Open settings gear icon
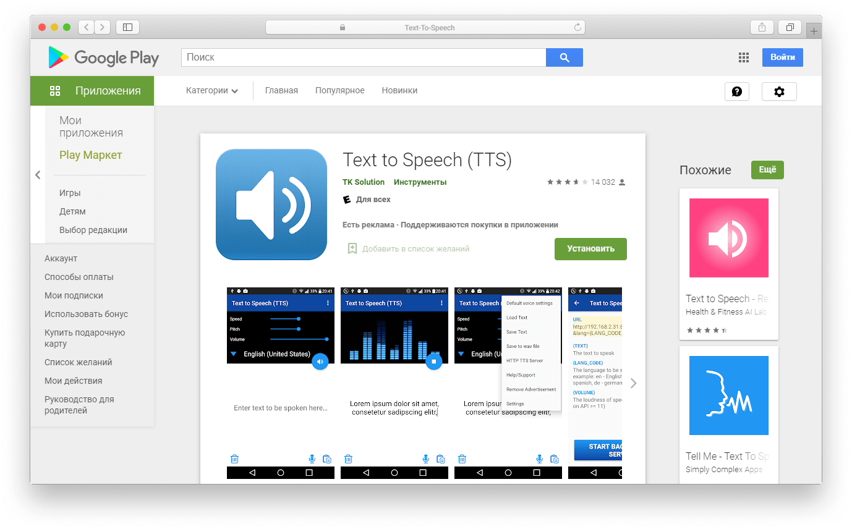The width and height of the screenshot is (852, 529). pos(779,91)
